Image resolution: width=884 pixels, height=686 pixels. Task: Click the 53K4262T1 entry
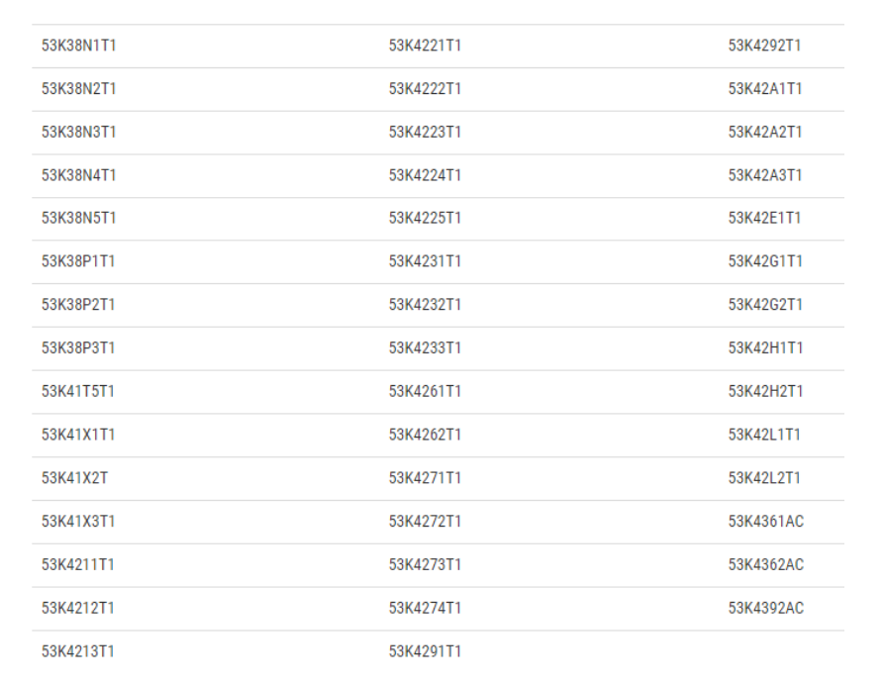[x=425, y=435]
